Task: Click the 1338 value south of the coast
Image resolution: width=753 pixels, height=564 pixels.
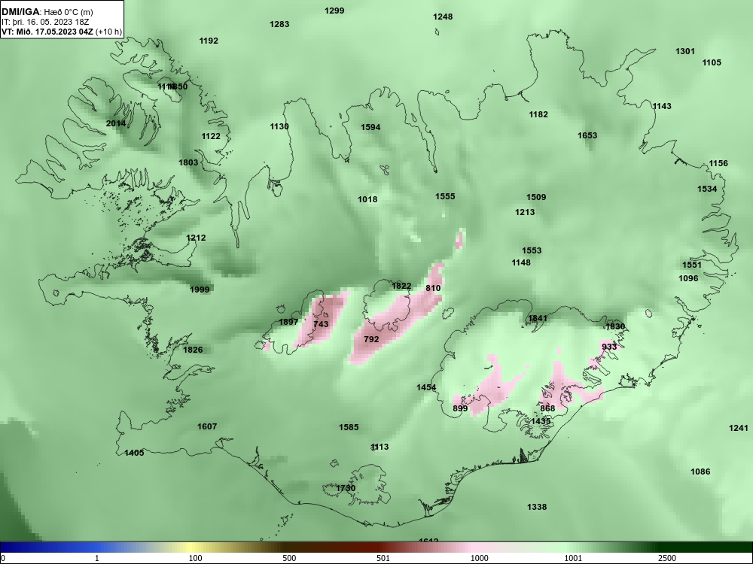Action: click(537, 507)
